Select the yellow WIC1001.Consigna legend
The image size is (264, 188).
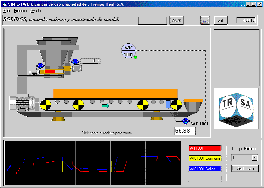205,158
